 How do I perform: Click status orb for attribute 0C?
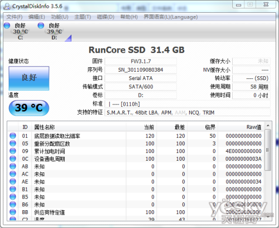(x=13, y=158)
